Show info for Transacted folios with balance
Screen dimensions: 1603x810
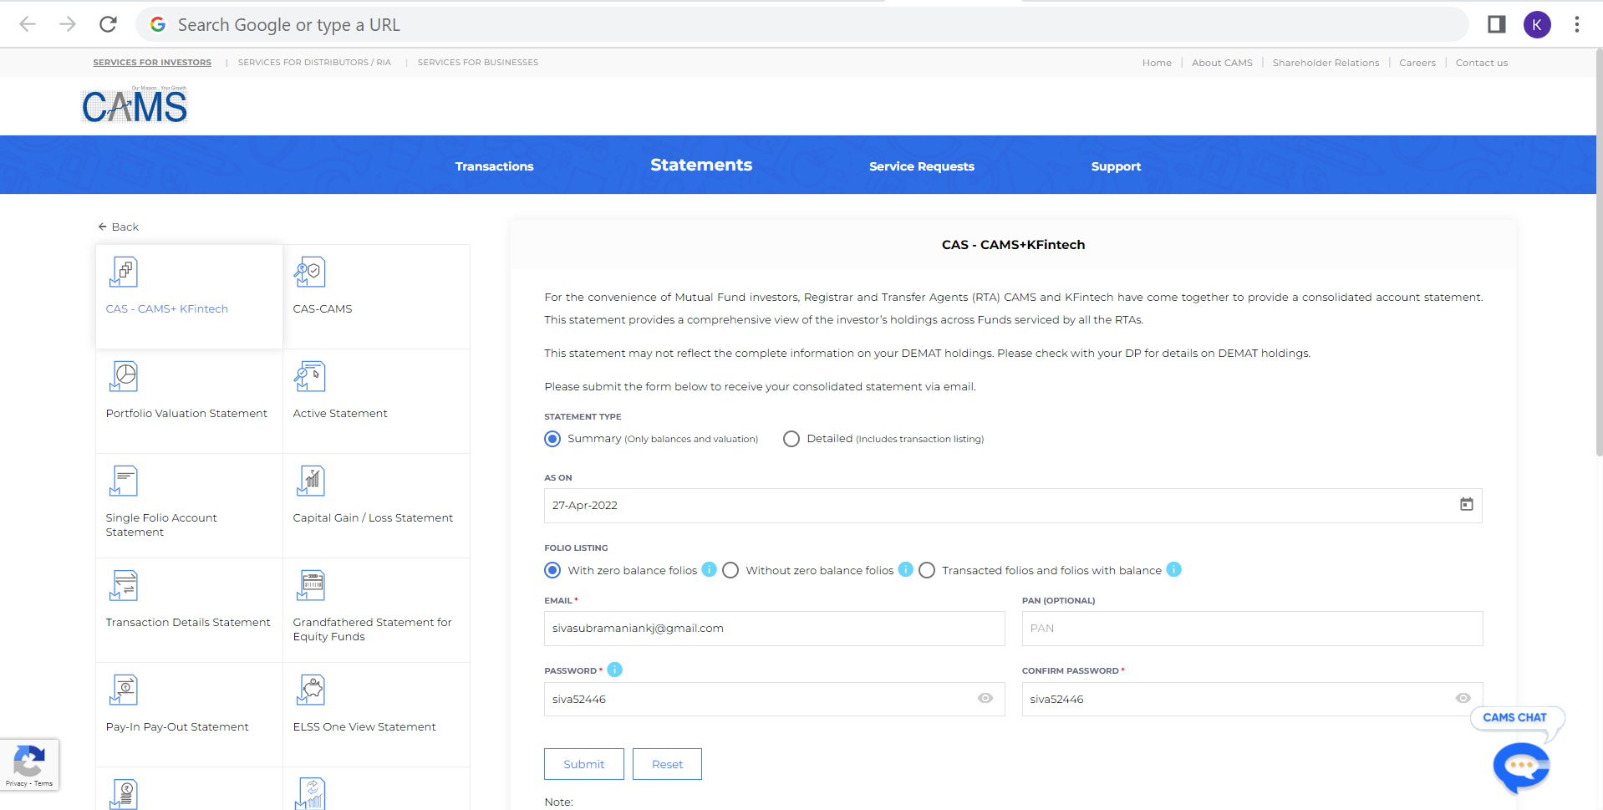(1173, 569)
